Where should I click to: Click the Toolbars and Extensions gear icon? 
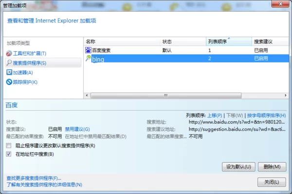[x=9, y=54]
